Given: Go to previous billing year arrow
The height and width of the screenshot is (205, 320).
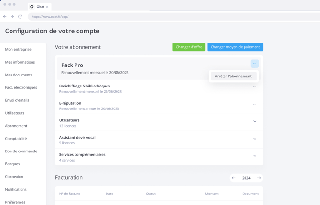Looking at the screenshot, I should tap(234, 178).
